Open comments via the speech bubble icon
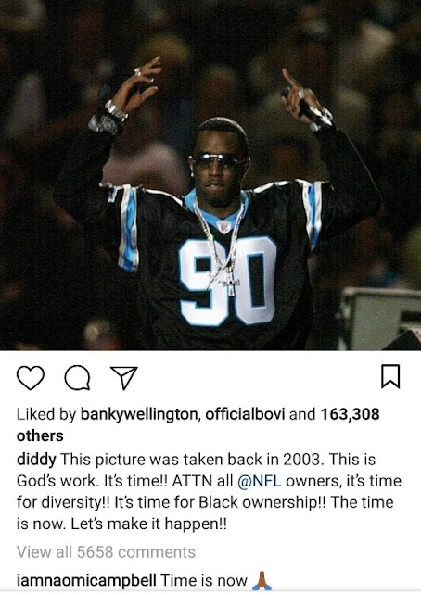The height and width of the screenshot is (593, 421). coord(77,377)
